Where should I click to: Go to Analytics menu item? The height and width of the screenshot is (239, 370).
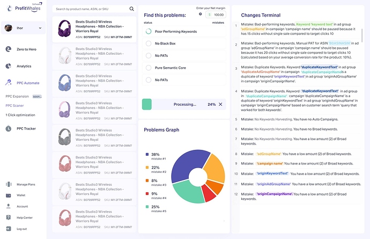pos(24,66)
